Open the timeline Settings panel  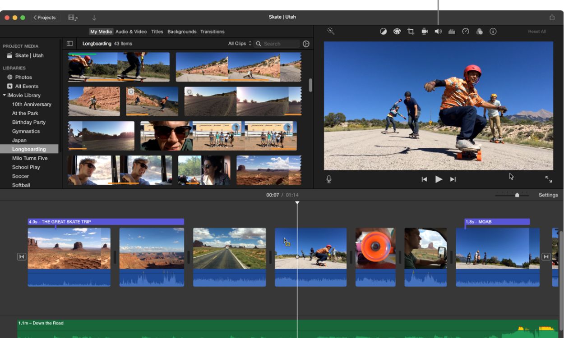point(548,195)
